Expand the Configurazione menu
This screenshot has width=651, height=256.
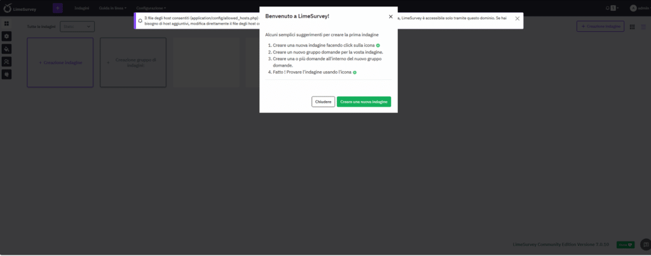[151, 8]
